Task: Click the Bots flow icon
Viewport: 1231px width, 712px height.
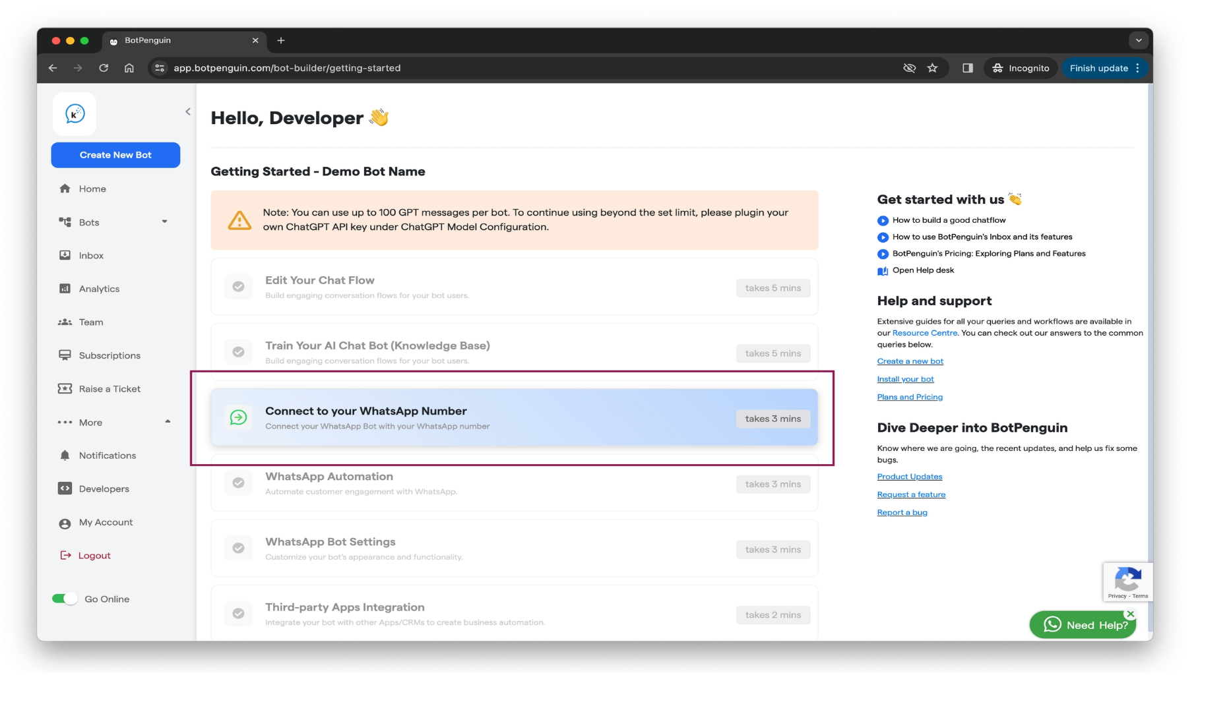Action: [65, 222]
